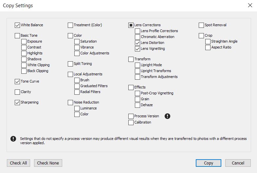
Task: Check the Split Toning box
Action: click(x=70, y=64)
